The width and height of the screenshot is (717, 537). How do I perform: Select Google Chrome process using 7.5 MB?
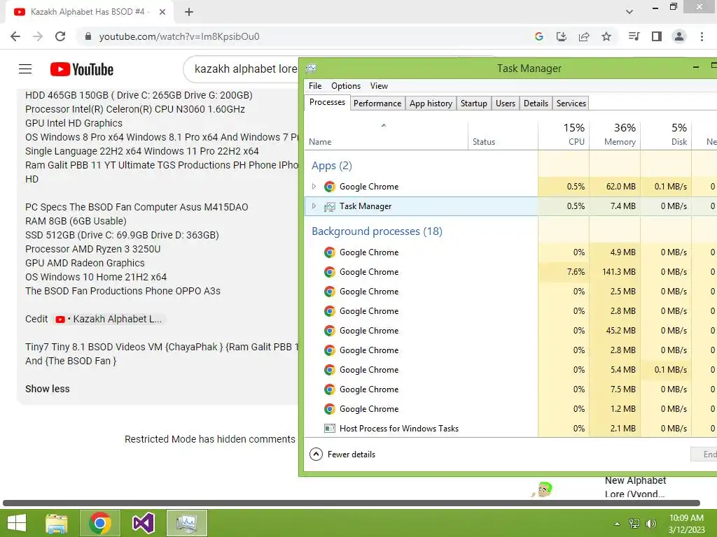[510, 389]
